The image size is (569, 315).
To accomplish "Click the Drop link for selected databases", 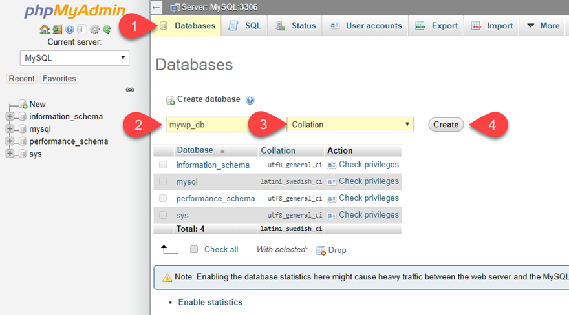I will (337, 250).
